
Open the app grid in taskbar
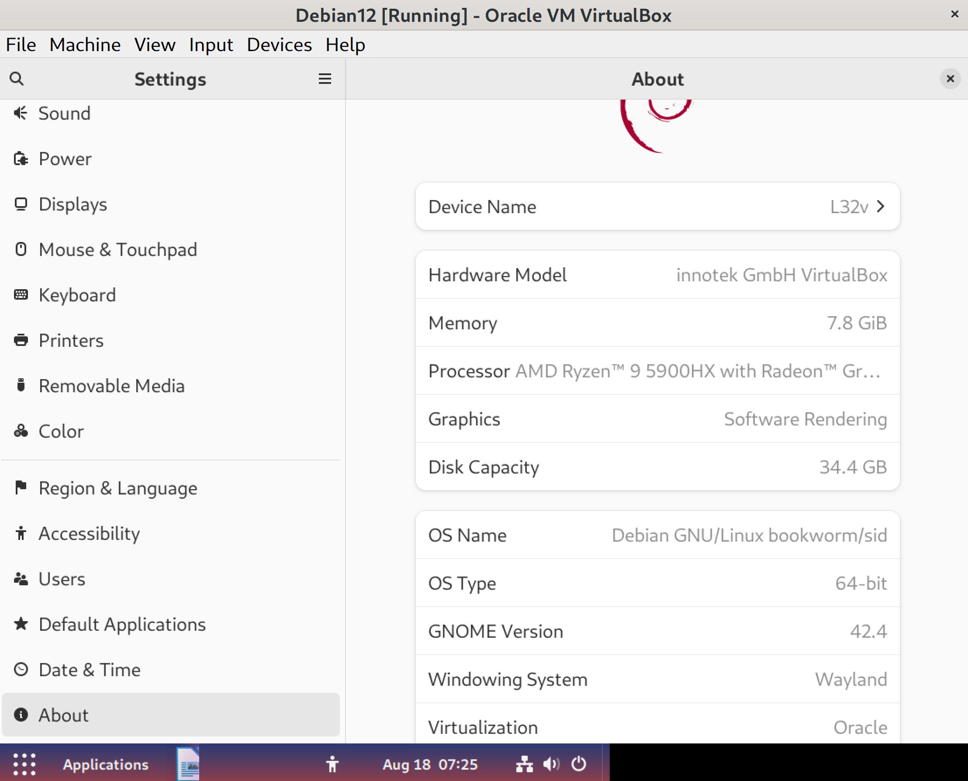pyautogui.click(x=24, y=764)
